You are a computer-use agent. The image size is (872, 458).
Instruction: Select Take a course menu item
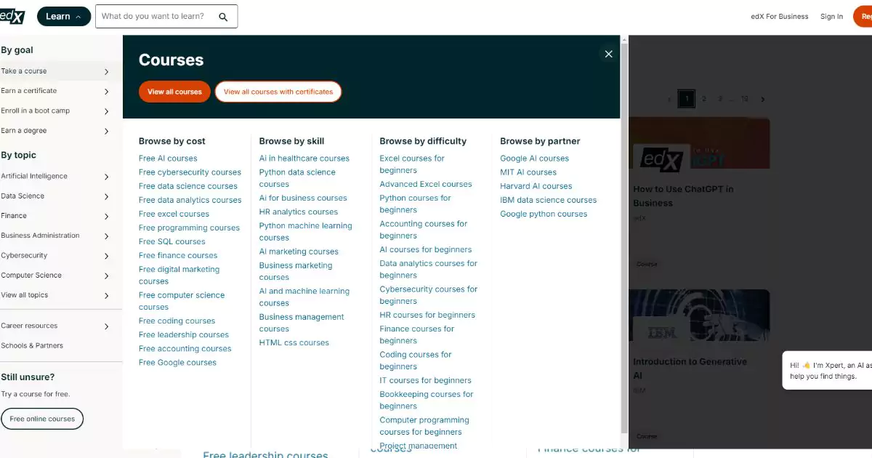tap(61, 71)
